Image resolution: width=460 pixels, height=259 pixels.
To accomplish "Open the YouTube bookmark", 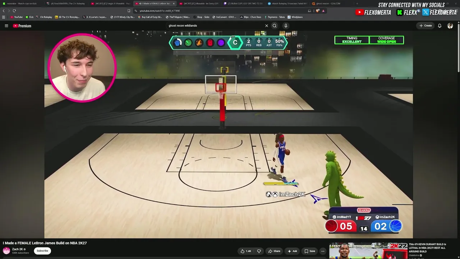I will pos(17,17).
